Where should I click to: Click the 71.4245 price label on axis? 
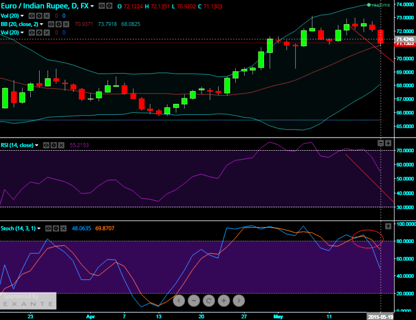(405, 39)
